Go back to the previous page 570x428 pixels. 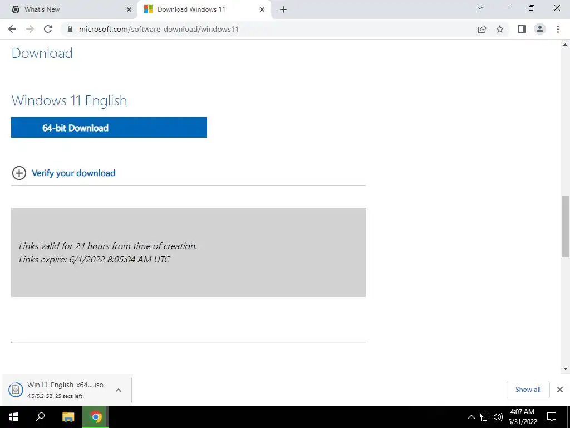[x=12, y=29]
